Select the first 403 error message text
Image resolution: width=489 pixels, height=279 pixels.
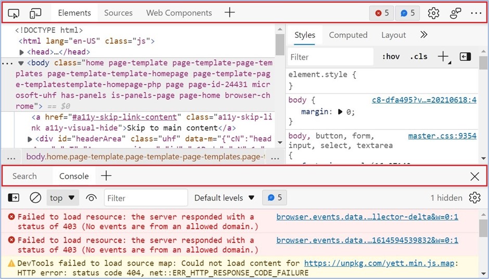point(138,221)
